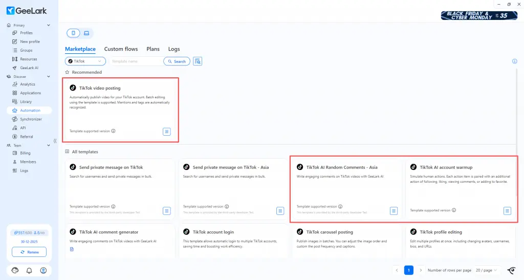The height and width of the screenshot is (280, 524).
Task: Switch to desktop browser view icon
Action: tap(86, 33)
